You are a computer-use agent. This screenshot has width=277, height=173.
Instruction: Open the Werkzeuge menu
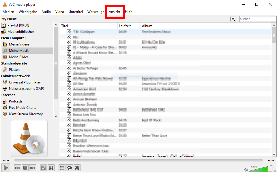coord(96,12)
